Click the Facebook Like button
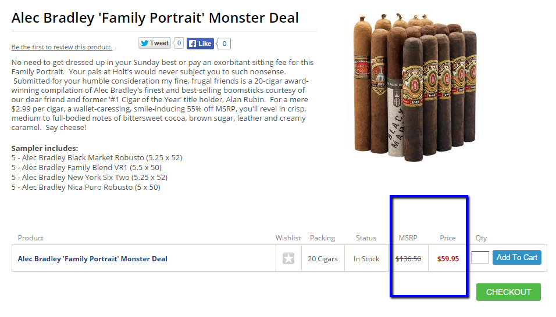Viewport: 556px width, 317px height. click(x=200, y=44)
